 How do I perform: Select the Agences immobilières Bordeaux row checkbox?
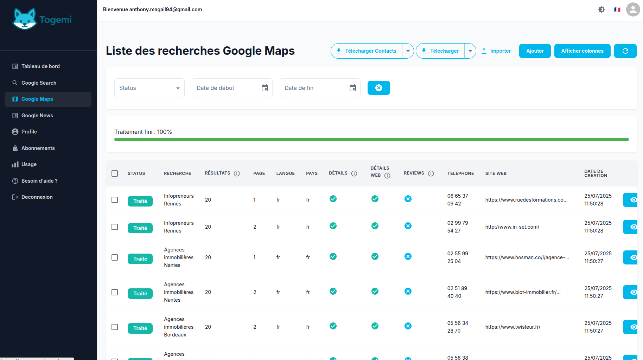tap(115, 327)
